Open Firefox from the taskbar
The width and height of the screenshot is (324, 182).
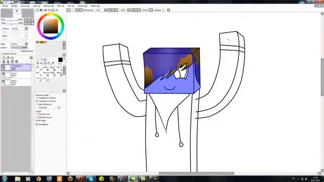[70, 178]
